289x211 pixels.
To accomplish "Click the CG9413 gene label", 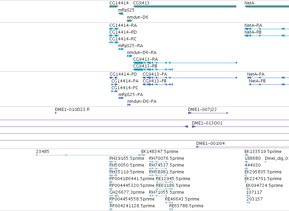I will [141, 3].
